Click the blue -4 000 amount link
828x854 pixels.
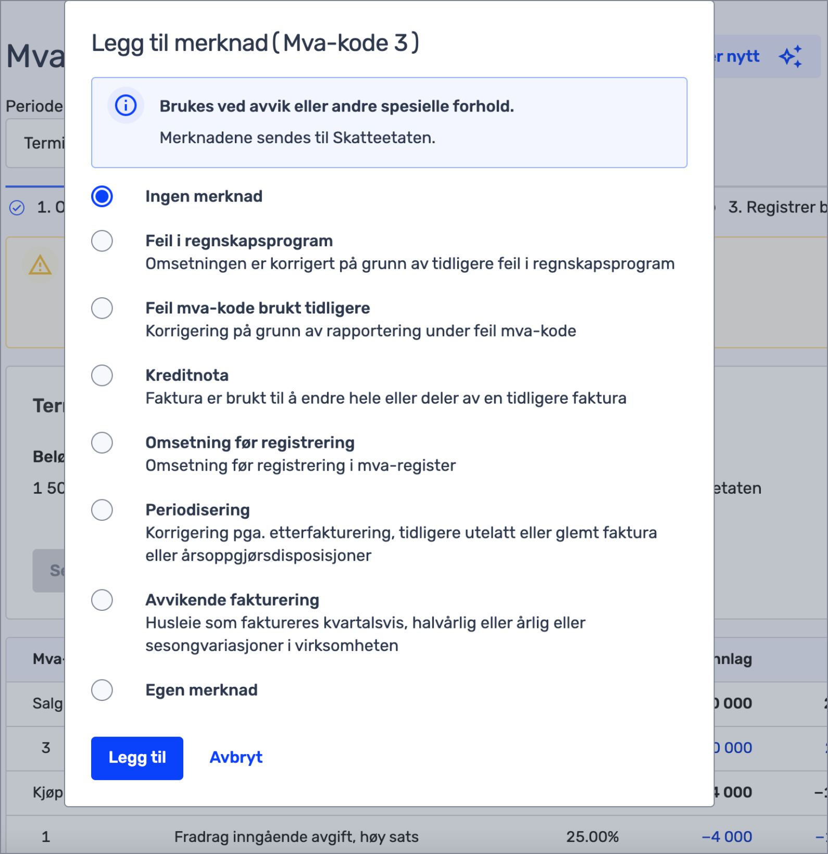click(x=727, y=837)
